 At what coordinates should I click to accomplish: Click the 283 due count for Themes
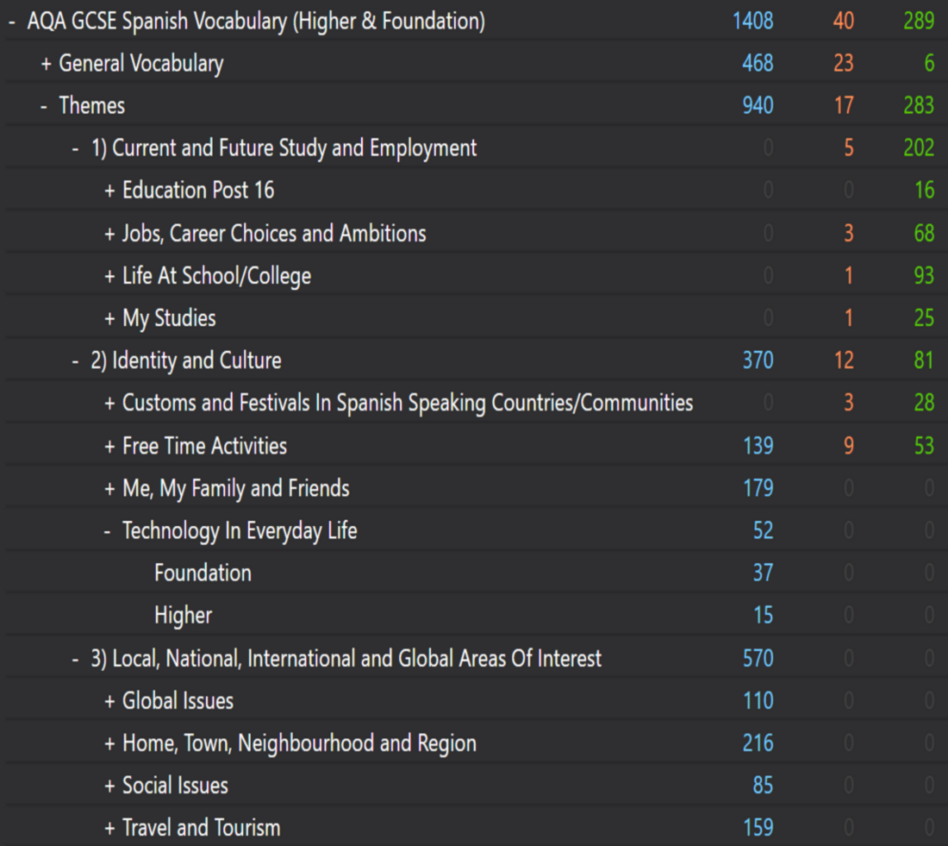(919, 106)
